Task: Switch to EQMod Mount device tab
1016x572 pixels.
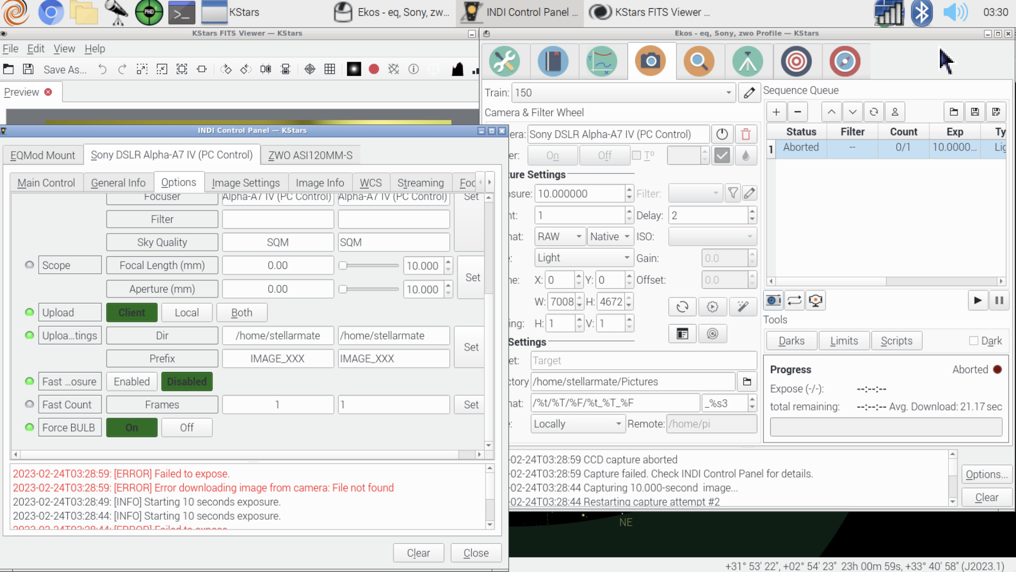Action: [x=42, y=155]
